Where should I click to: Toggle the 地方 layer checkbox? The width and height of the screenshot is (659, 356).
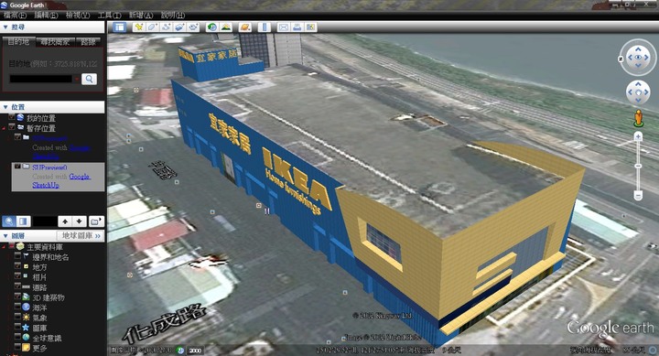click(17, 266)
